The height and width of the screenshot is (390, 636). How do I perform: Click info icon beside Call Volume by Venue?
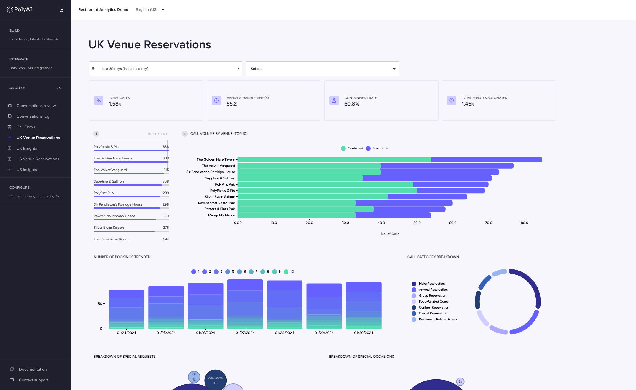pyautogui.click(x=184, y=134)
